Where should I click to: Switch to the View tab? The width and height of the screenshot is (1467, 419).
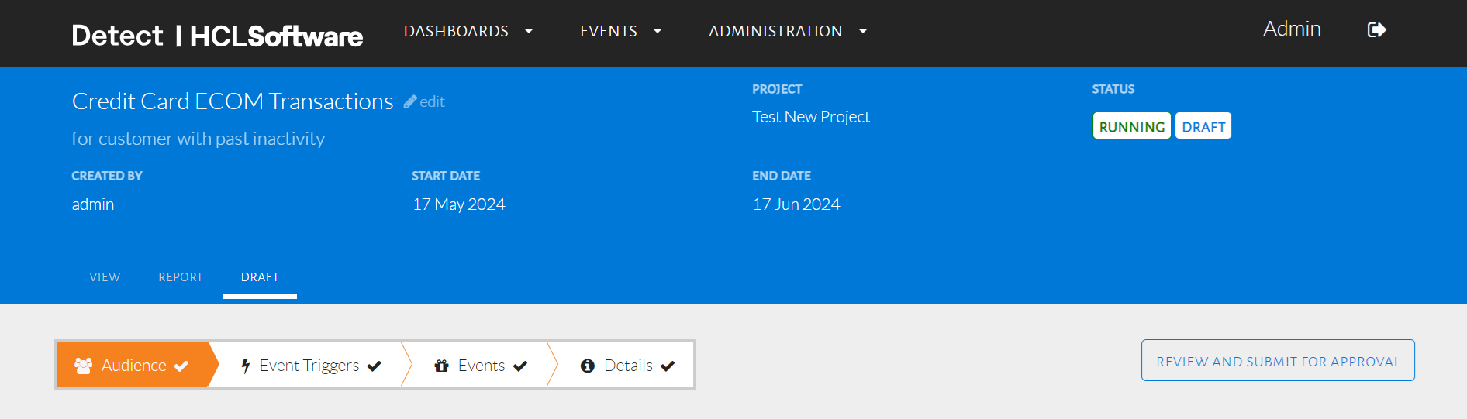[105, 277]
